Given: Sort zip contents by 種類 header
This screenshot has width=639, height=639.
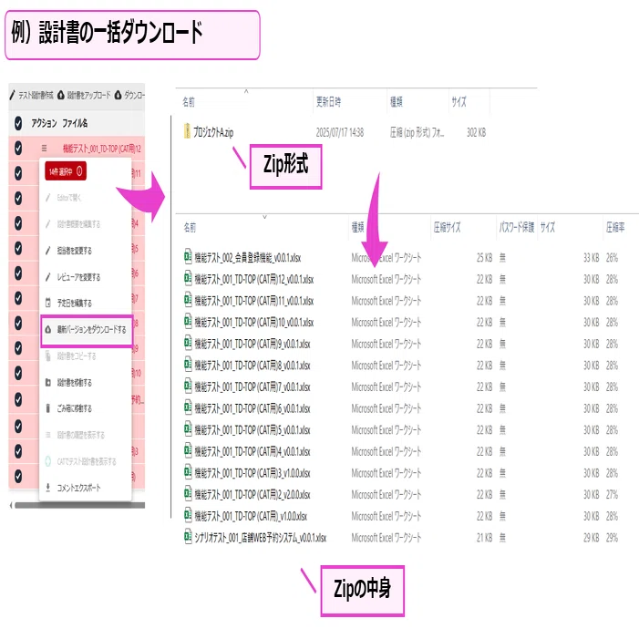Looking at the screenshot, I should [x=358, y=227].
